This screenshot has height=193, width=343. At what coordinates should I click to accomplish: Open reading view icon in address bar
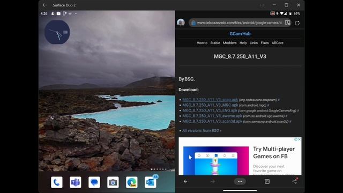(x=287, y=23)
